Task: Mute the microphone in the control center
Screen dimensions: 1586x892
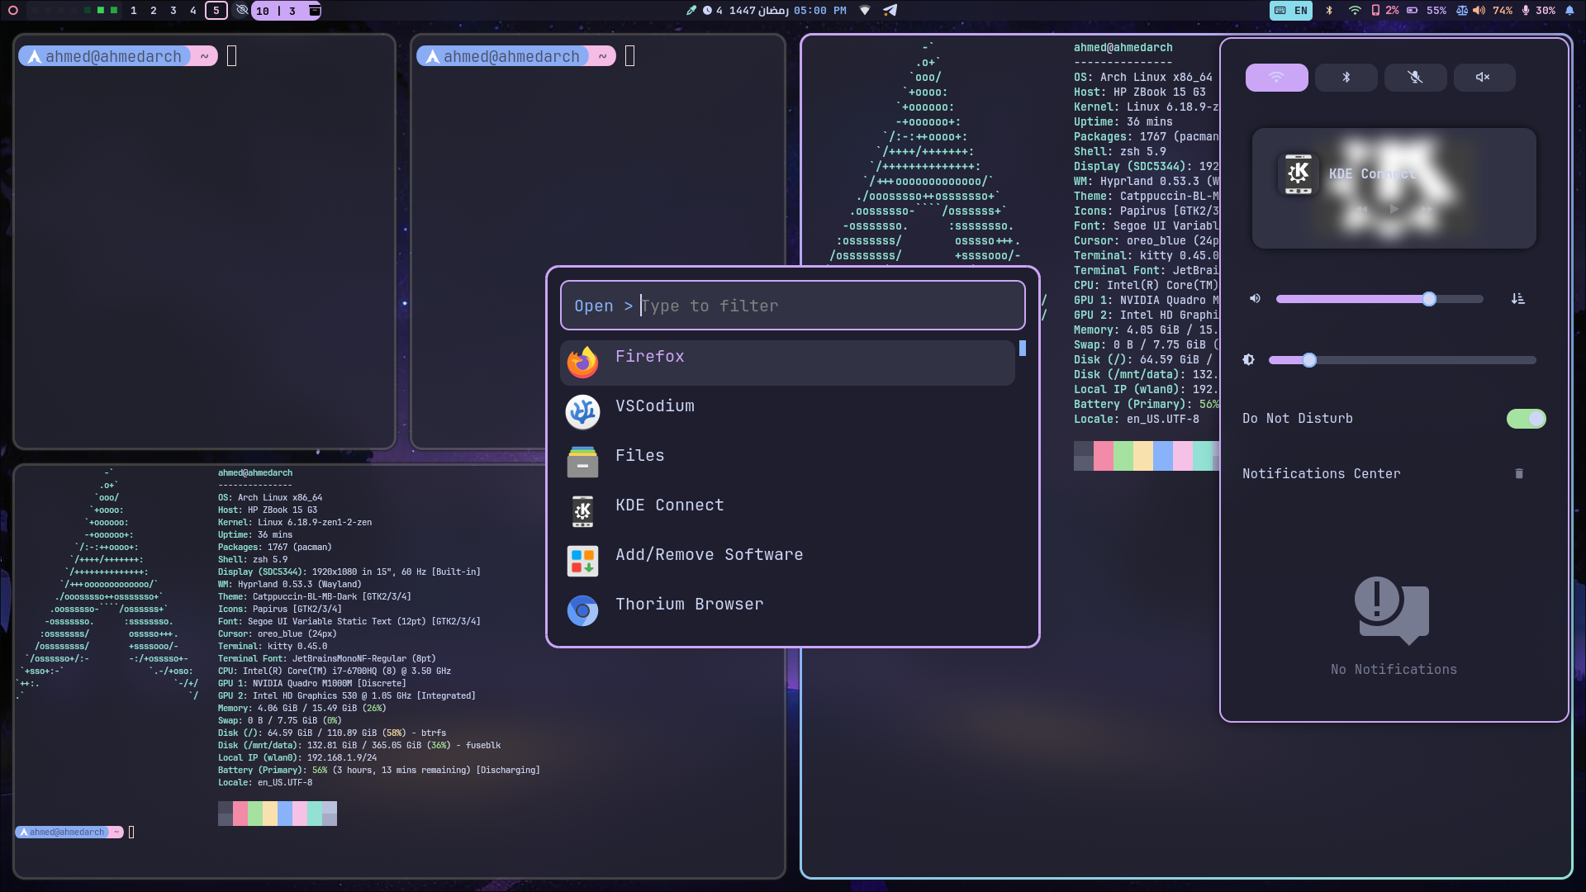Action: coord(1415,77)
